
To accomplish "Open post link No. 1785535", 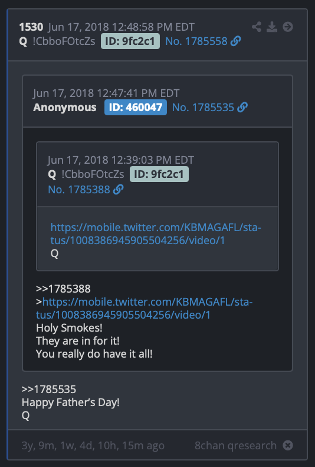I will (x=204, y=107).
